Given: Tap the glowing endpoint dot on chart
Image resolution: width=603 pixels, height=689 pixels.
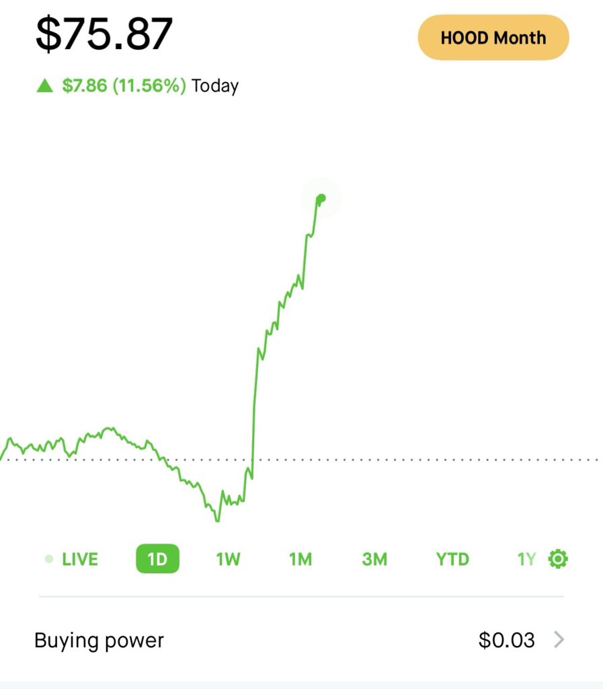Looking at the screenshot, I should [321, 198].
